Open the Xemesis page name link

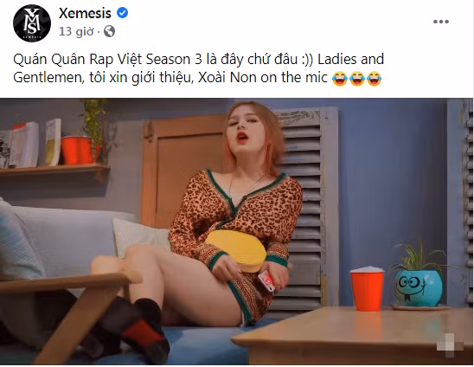pos(86,13)
